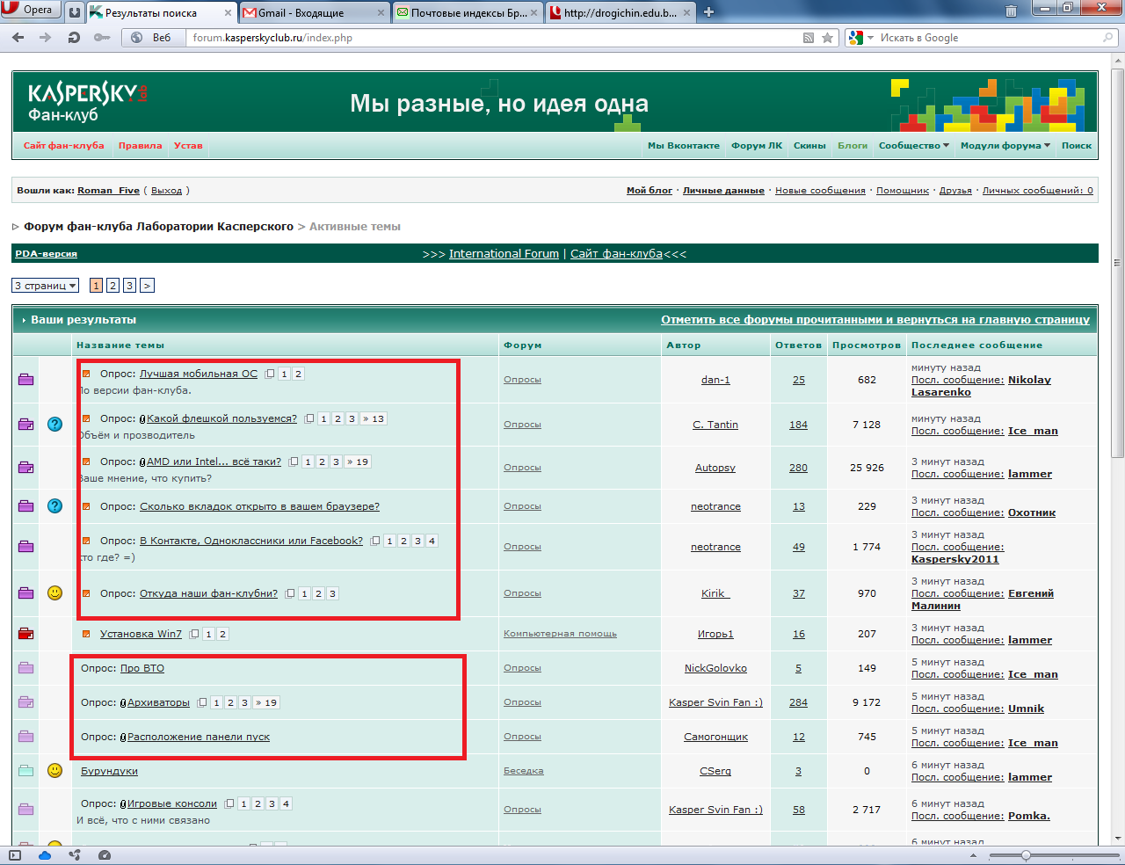Bookmark page using star icon in address bar

coord(827,38)
